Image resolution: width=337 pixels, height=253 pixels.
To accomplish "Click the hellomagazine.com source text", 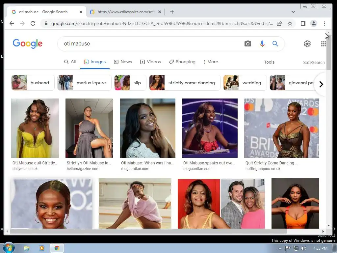I will [x=83, y=169].
